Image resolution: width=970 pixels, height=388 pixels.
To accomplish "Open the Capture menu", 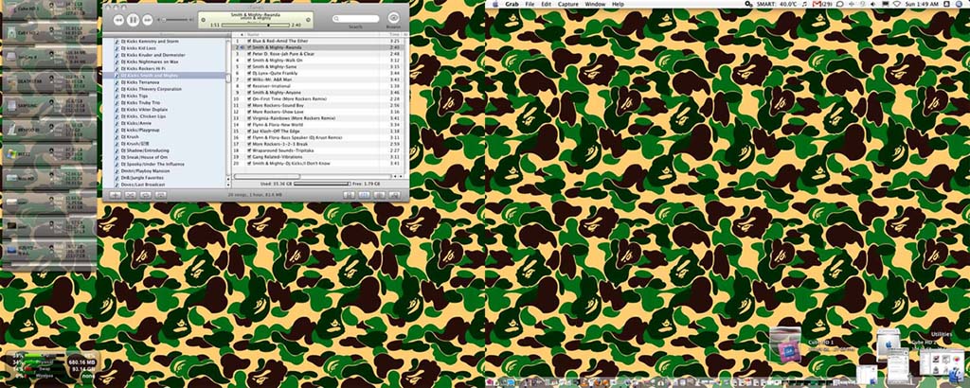I will [x=568, y=4].
